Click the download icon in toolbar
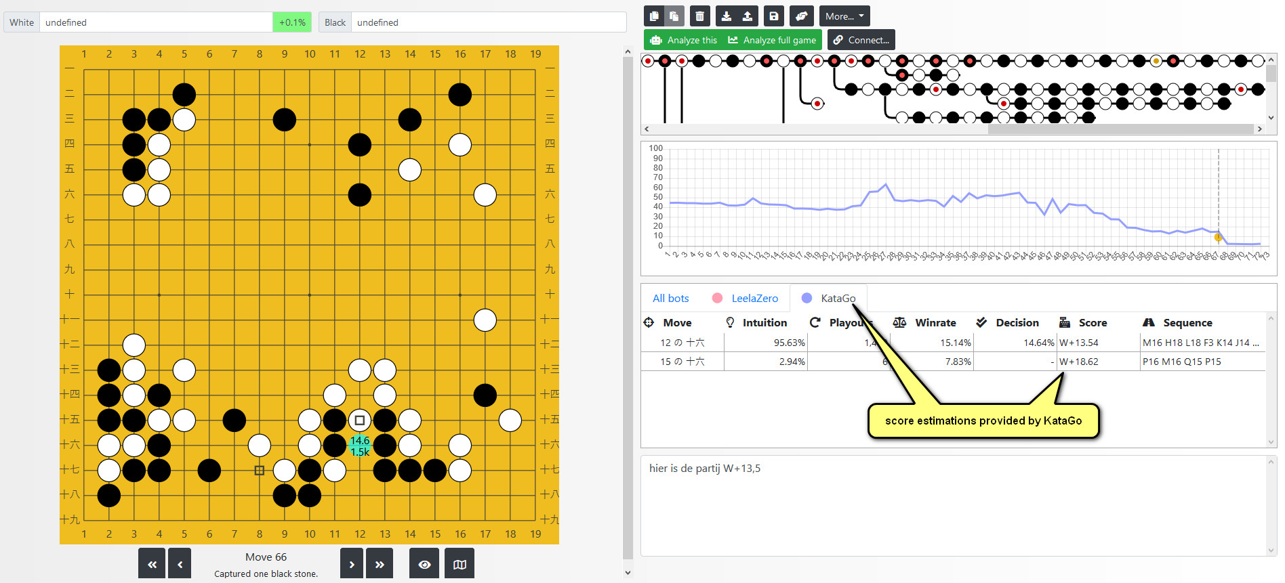The width and height of the screenshot is (1285, 583). pyautogui.click(x=727, y=16)
